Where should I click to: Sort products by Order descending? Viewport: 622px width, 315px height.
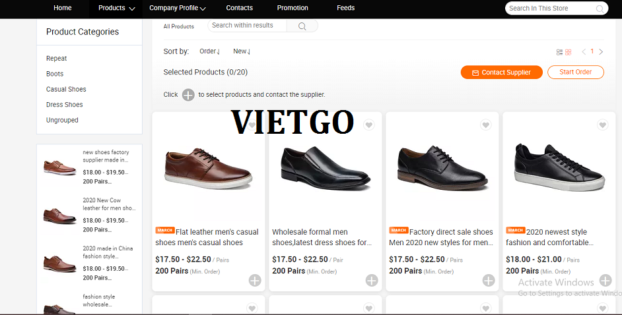coord(210,51)
